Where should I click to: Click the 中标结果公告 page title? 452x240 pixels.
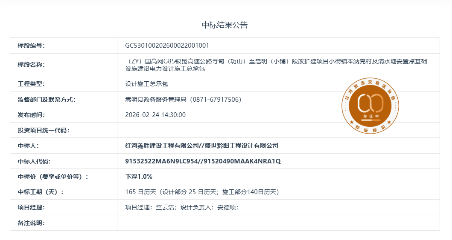[x=225, y=25]
